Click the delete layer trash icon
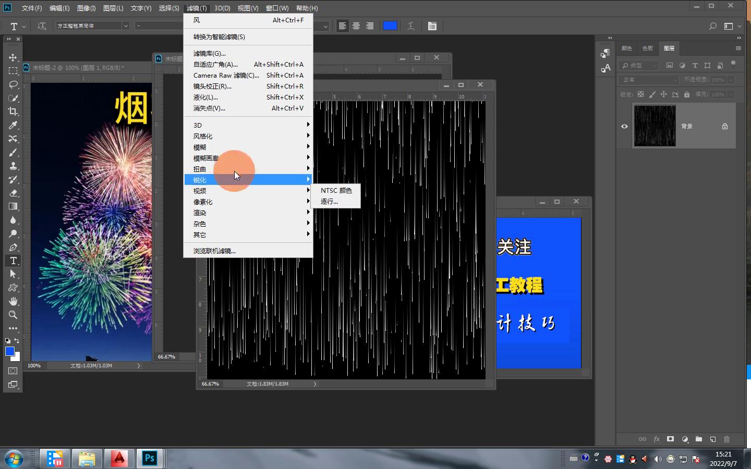This screenshot has height=469, width=751. pyautogui.click(x=726, y=439)
